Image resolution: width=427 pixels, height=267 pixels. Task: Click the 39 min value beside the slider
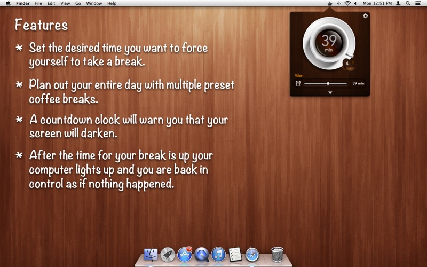coord(358,83)
